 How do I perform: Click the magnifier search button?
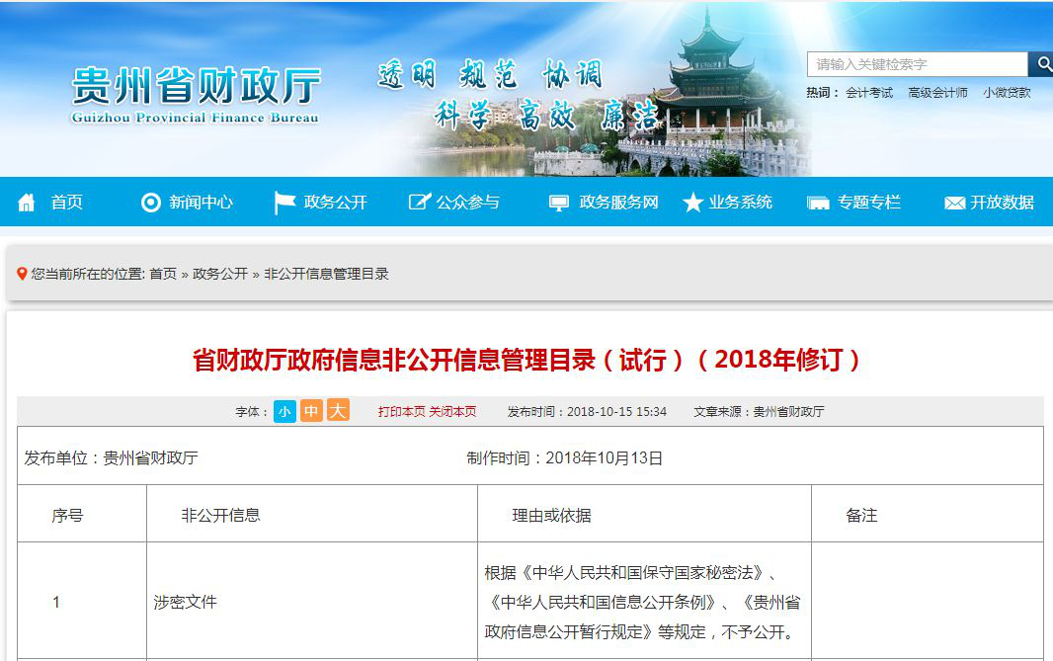[1041, 64]
